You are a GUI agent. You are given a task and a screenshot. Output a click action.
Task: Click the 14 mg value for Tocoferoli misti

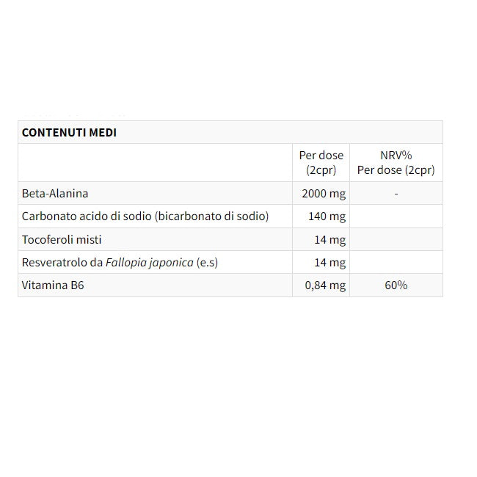(x=329, y=239)
